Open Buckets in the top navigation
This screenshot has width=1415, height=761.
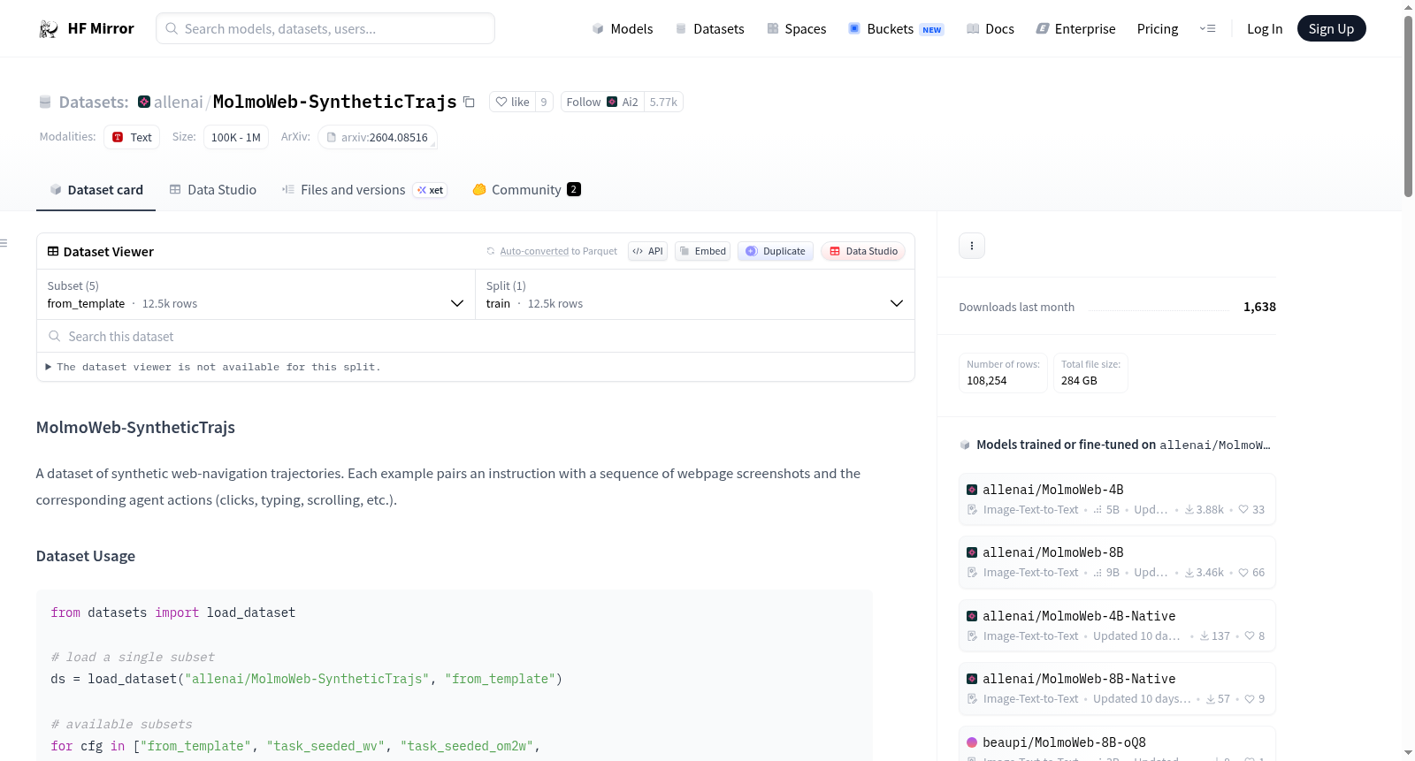pyautogui.click(x=896, y=28)
